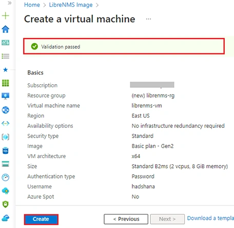The width and height of the screenshot is (234, 228).
Task: Select the Password authentication value
Action: [x=143, y=176]
